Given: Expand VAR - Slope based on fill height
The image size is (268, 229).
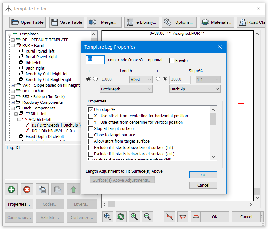Looking at the screenshot, I should point(13,85).
